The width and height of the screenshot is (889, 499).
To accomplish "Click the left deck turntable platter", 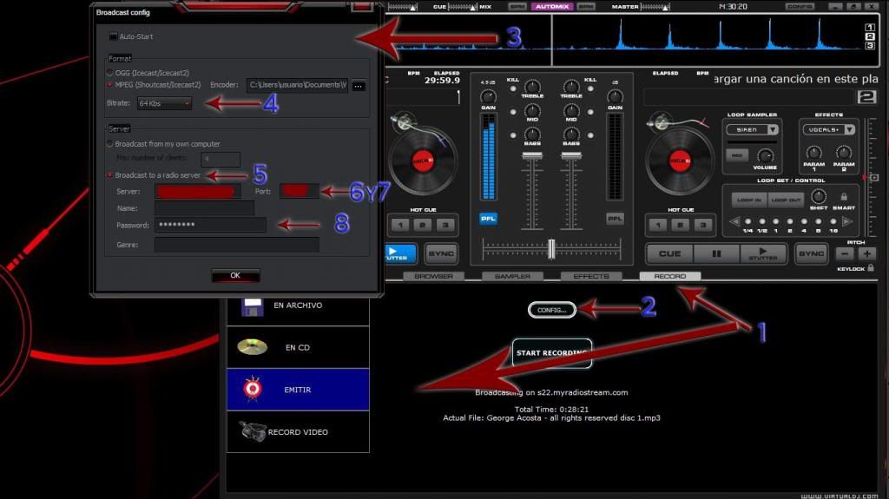I will point(423,161).
